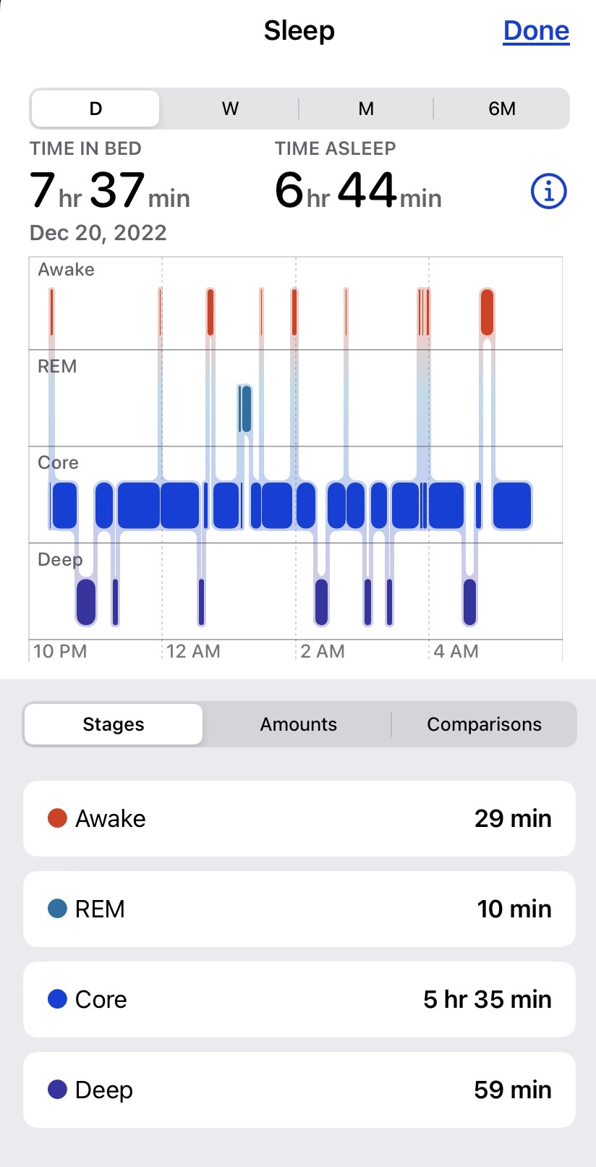Open the Amounts tab
This screenshot has height=1167, width=596.
coord(299,724)
